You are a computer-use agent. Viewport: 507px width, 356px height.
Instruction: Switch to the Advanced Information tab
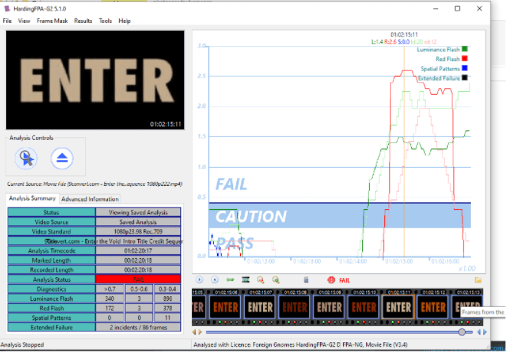coord(90,199)
